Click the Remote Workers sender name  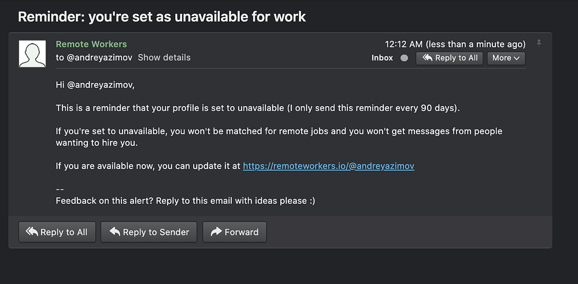[x=91, y=44]
